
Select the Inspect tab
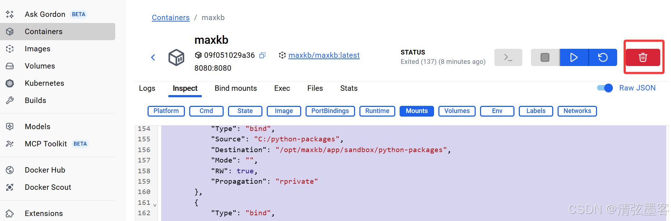click(x=185, y=88)
